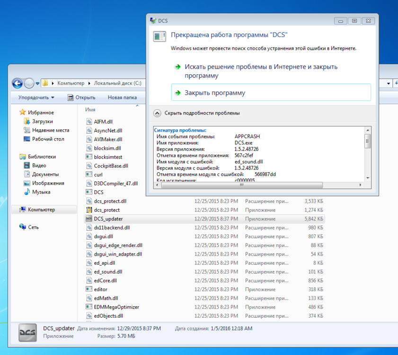Select Музыка library in sidebar
The image size is (398, 355).
(41, 192)
